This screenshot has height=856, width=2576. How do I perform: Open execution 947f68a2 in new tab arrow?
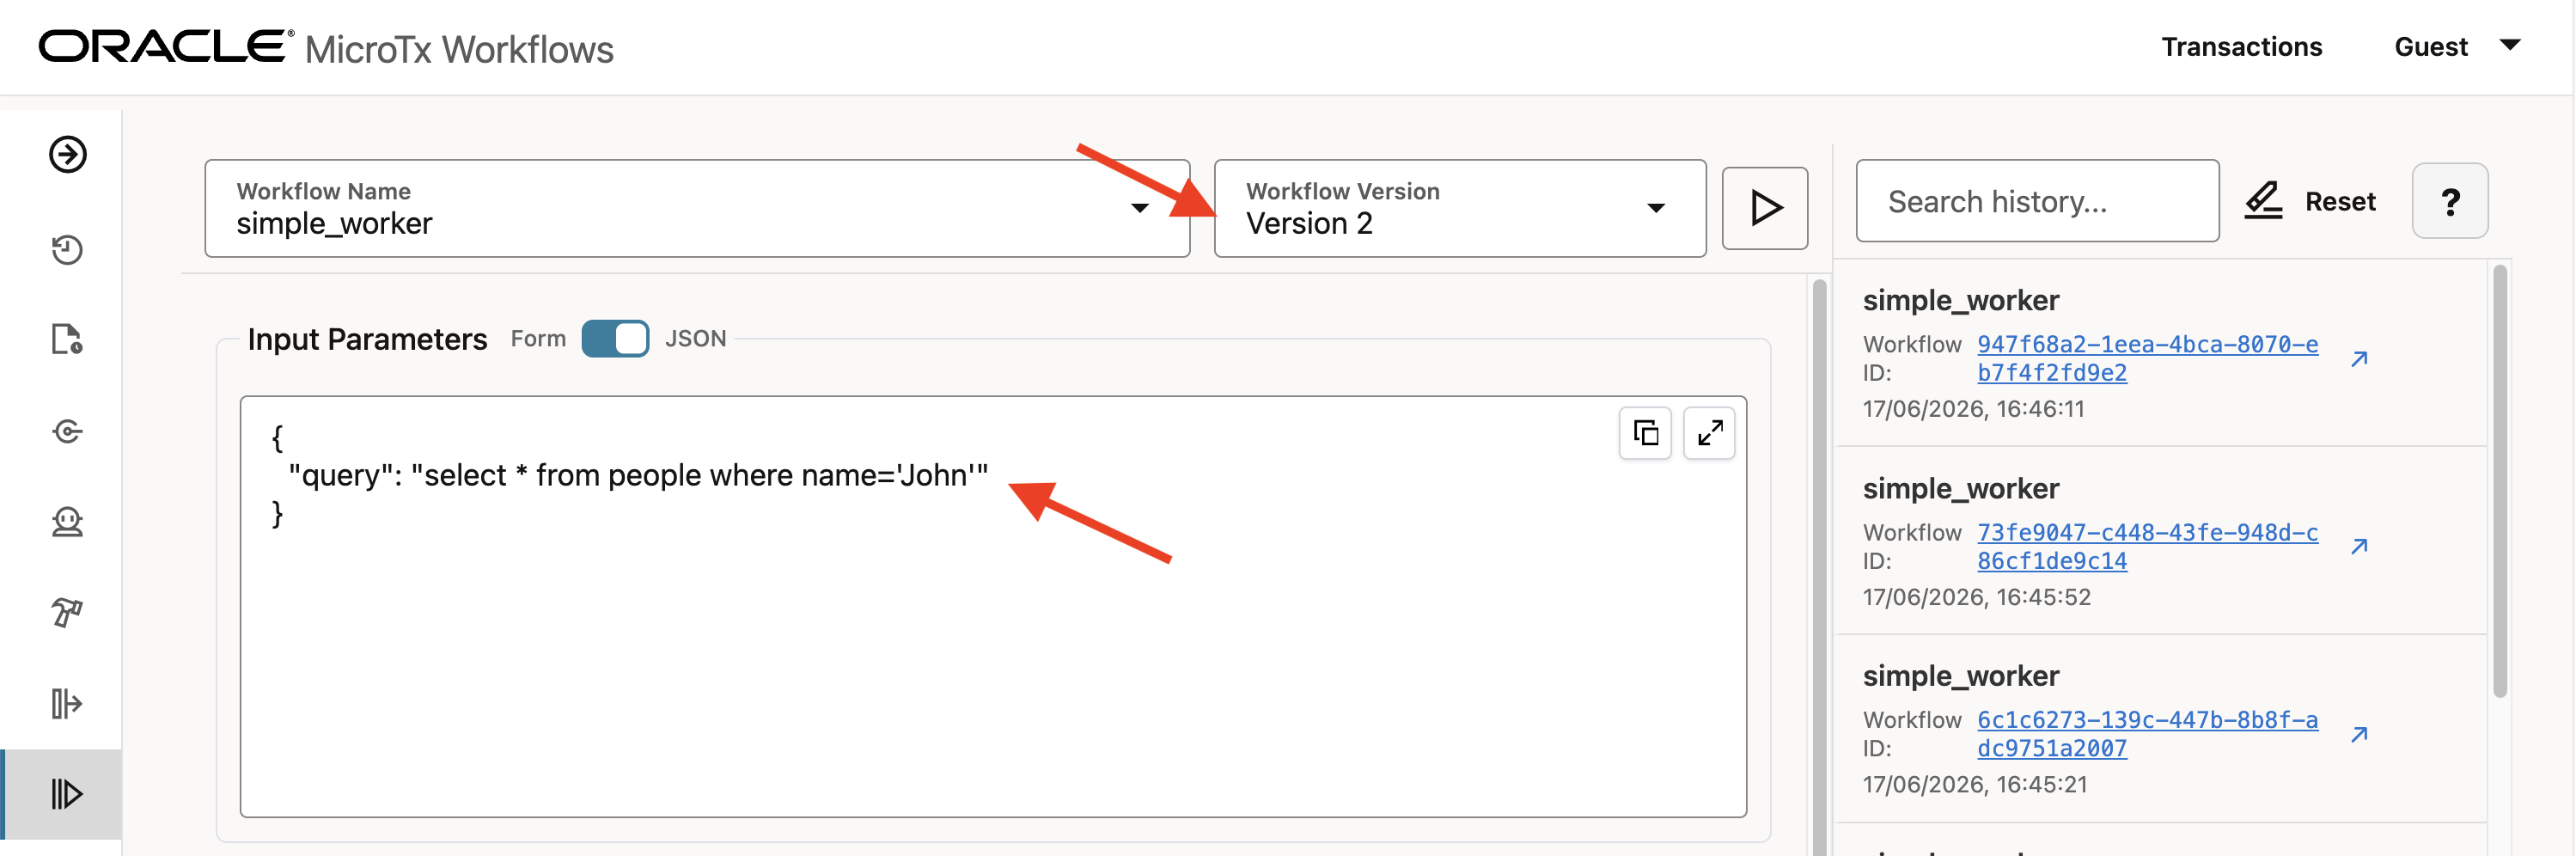(x=2359, y=358)
